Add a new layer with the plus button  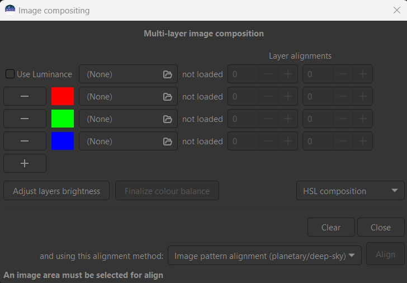[25, 163]
